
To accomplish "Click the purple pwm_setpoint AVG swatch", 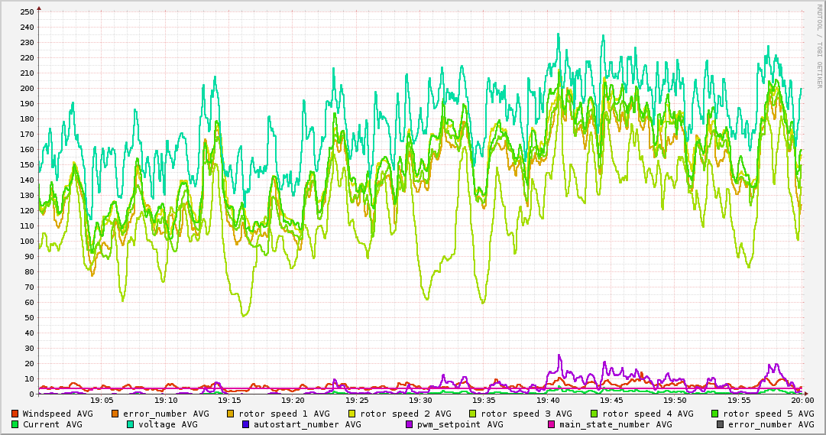I will (410, 424).
